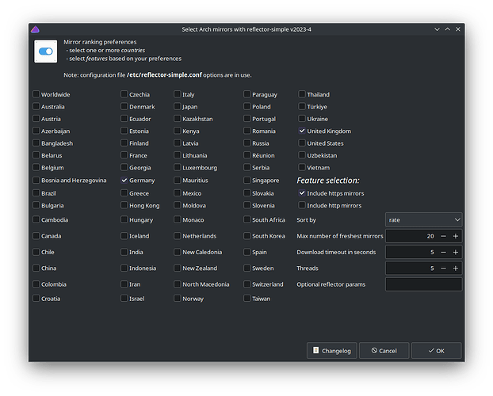Open the Sort by dropdown showing rate
The height and width of the screenshot is (396, 493).
click(x=423, y=219)
